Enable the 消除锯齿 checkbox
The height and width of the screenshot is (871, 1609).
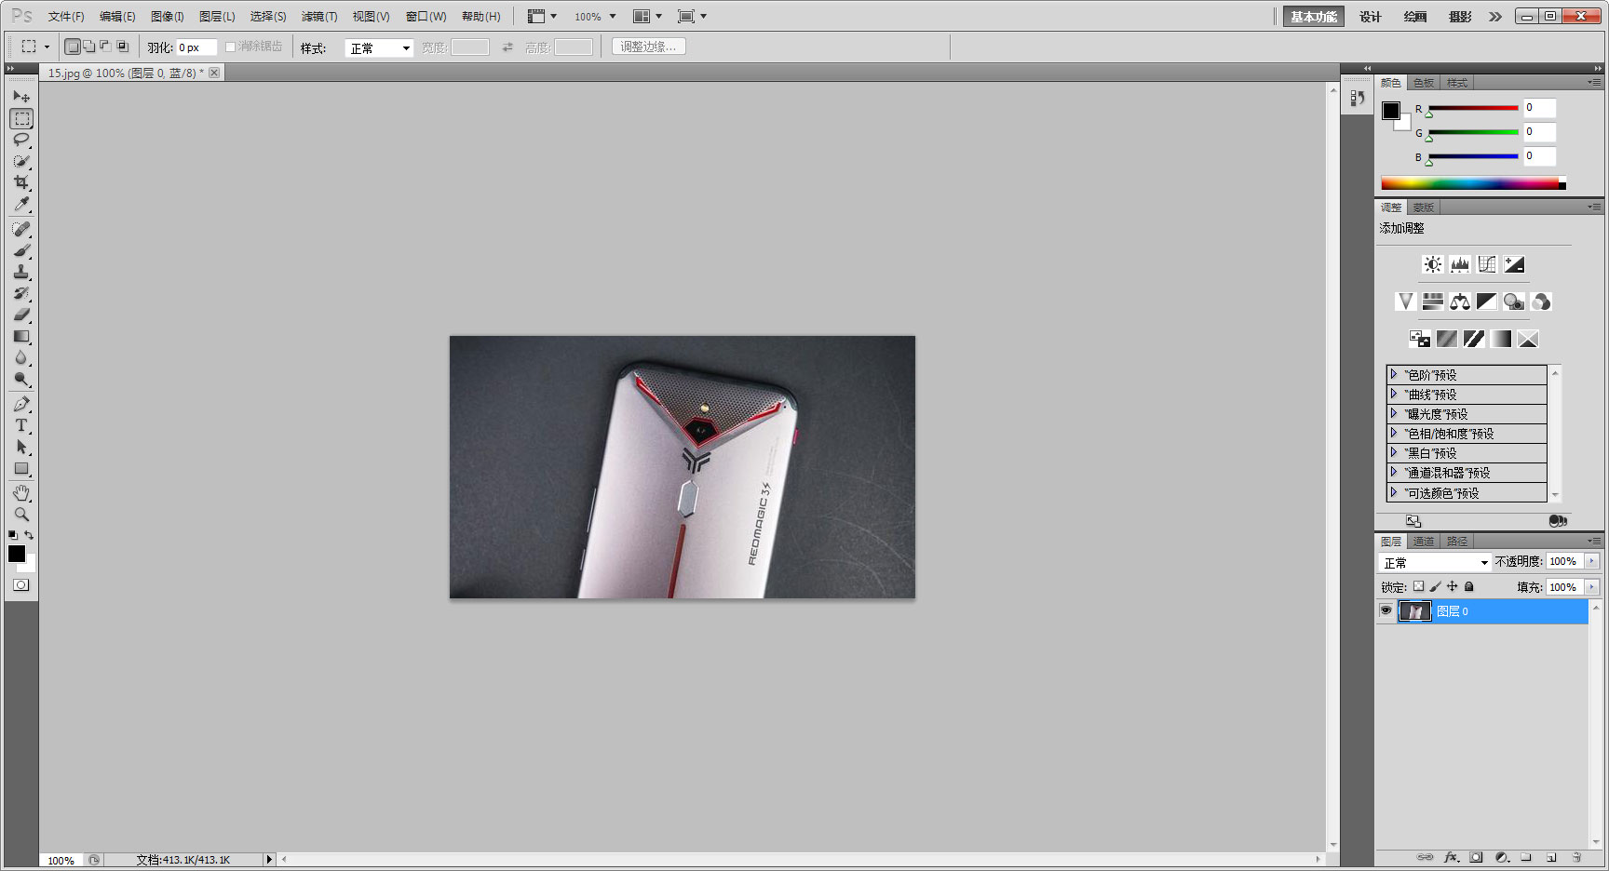[x=229, y=47]
